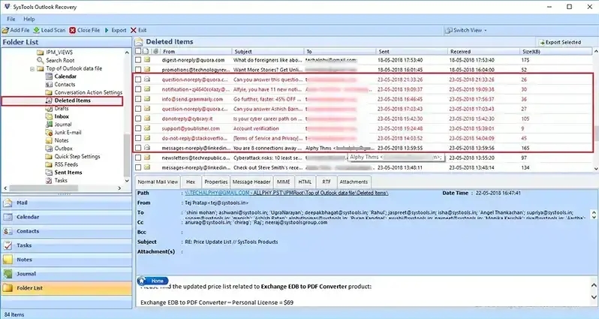Select the Calendar folder in the tree

65,77
